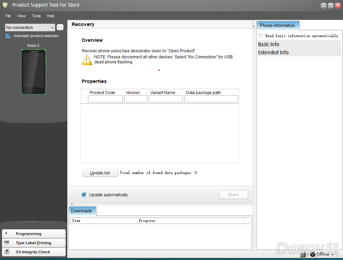Screen dimensions: 343x260
Task: Click the yellow warning triangle icon
Action: [87, 60]
